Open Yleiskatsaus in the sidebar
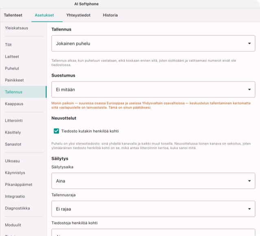The height and width of the screenshot is (236, 260). [x=23, y=28]
